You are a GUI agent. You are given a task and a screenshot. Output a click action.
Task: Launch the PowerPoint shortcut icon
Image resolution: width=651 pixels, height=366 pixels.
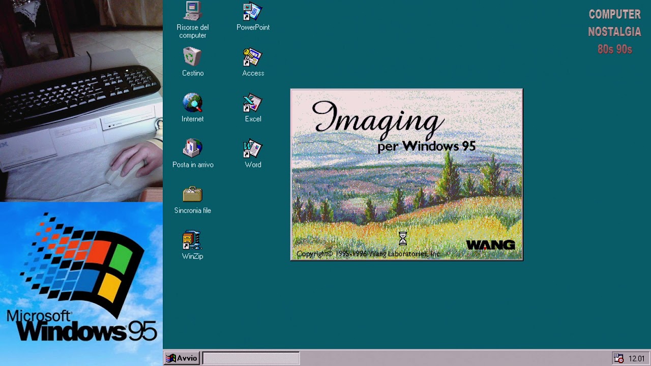pos(252,12)
